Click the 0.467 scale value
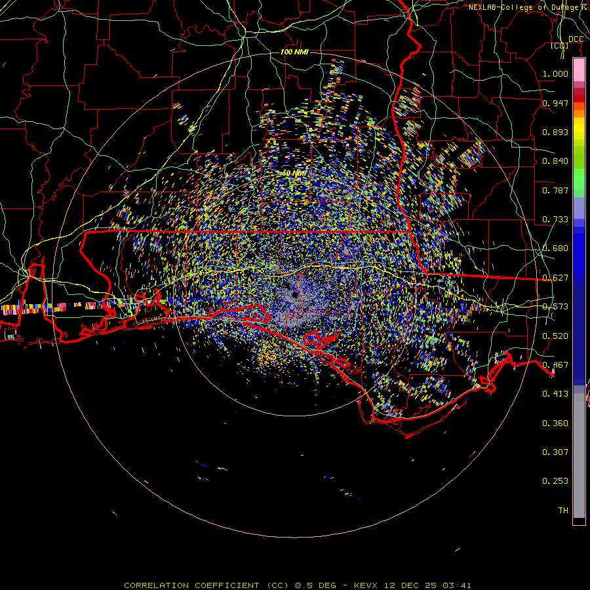Viewport: 590px width, 590px height. [x=555, y=365]
